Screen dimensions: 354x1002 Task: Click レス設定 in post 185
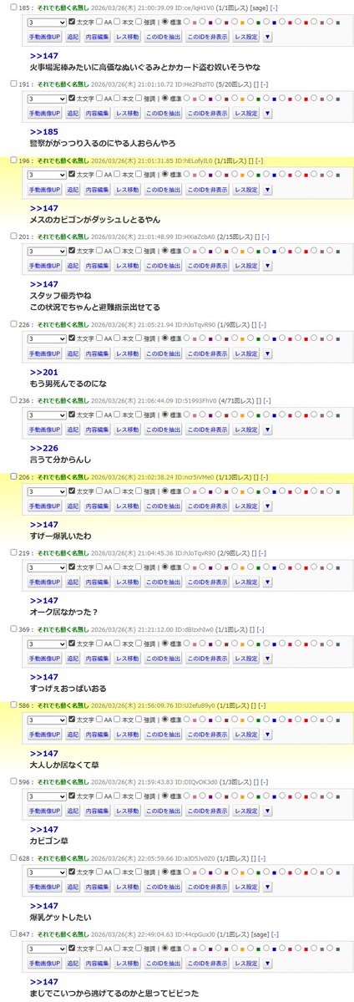tap(246, 37)
